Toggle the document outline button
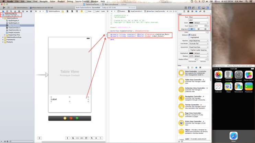This screenshot has width=255, height=143. pyautogui.click(x=39, y=138)
